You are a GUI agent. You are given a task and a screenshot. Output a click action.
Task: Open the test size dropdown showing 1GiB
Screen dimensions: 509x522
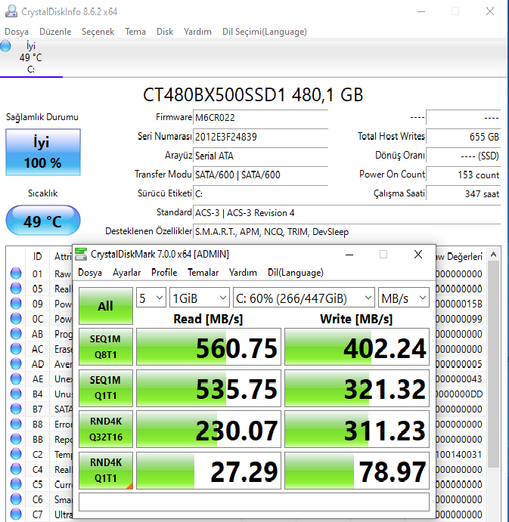click(x=199, y=298)
